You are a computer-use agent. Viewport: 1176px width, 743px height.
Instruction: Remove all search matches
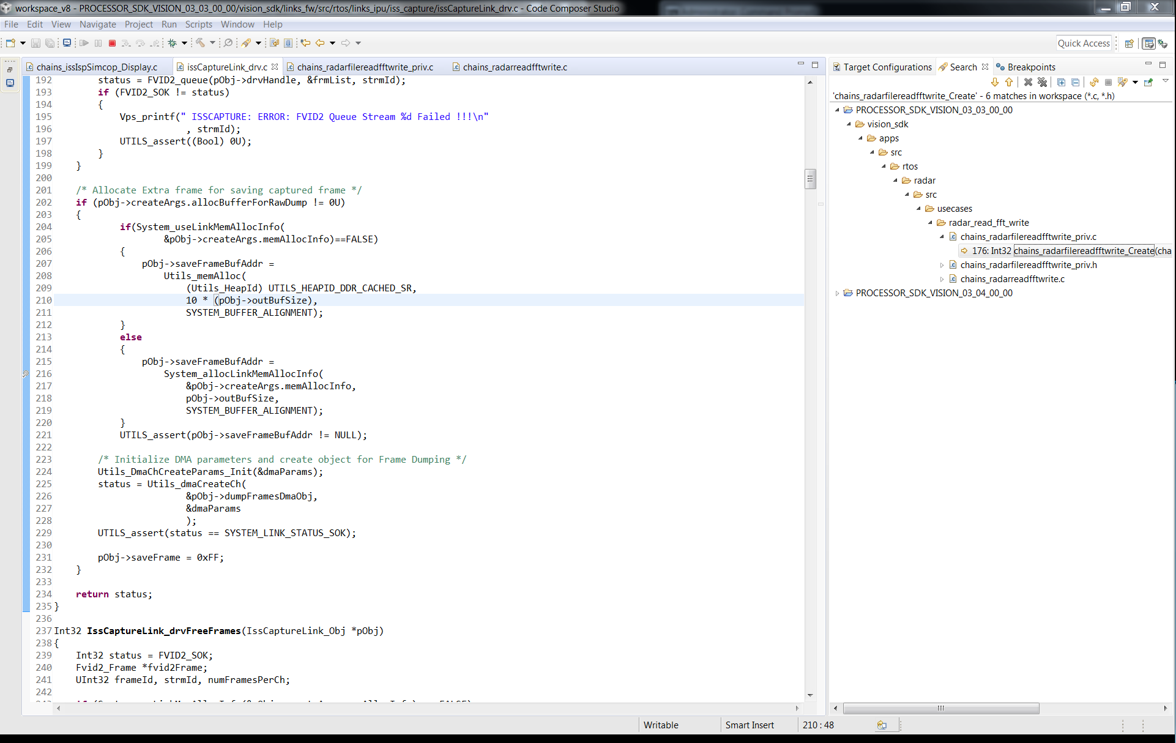coord(1043,82)
